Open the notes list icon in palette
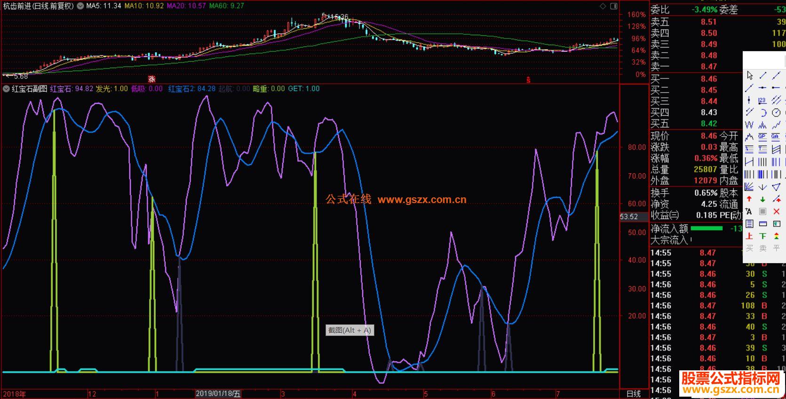Viewport: 786px width, 399px height. pos(749,223)
